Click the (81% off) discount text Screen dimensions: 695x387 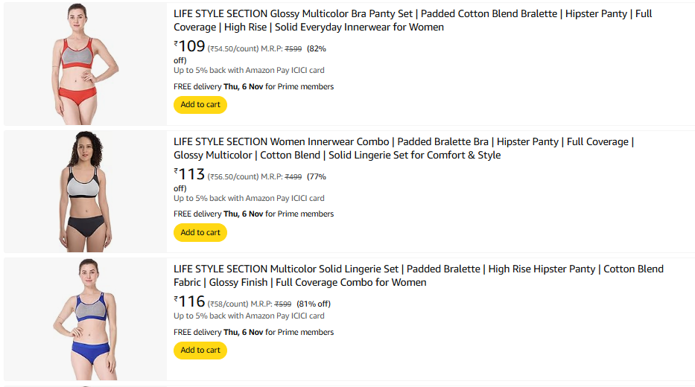tap(314, 304)
